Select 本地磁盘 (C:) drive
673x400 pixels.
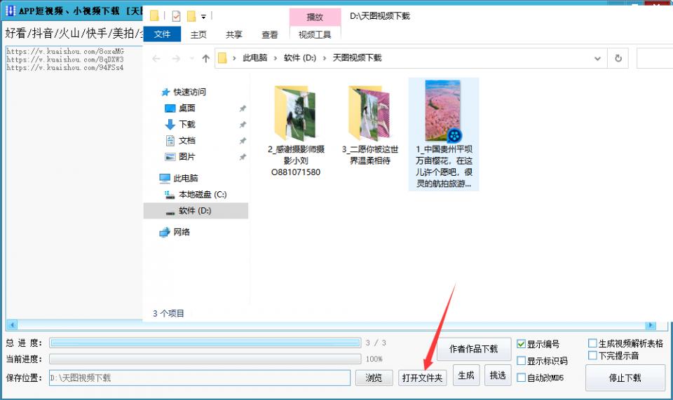click(202, 195)
